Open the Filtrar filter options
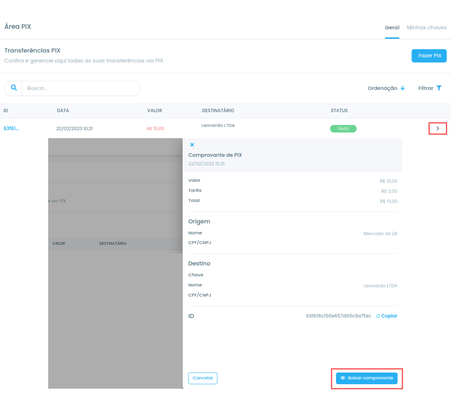Screen dimensions: 451x402 tap(430, 88)
